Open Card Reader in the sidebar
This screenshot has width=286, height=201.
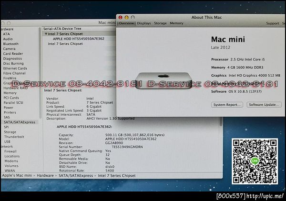click(13, 54)
